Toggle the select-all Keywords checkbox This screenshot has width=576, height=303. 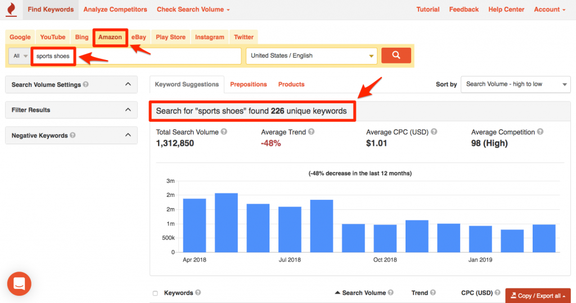pos(155,293)
